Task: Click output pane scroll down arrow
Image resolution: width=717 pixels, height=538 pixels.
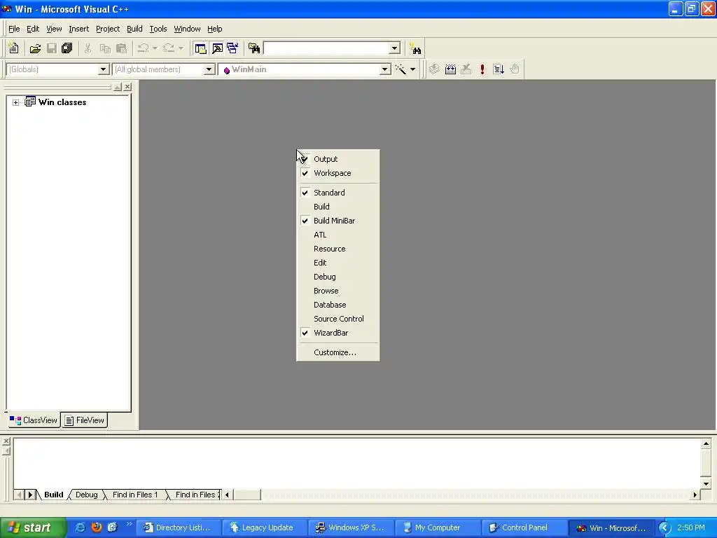Action: [706, 483]
